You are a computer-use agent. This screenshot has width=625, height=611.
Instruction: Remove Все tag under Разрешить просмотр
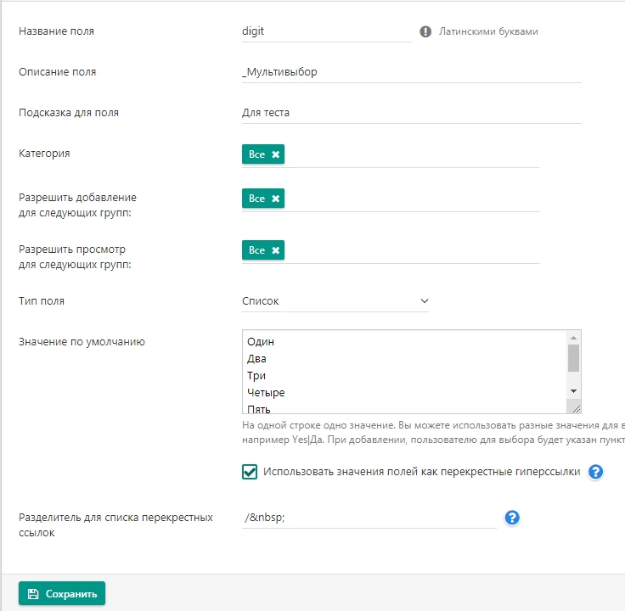(x=275, y=250)
